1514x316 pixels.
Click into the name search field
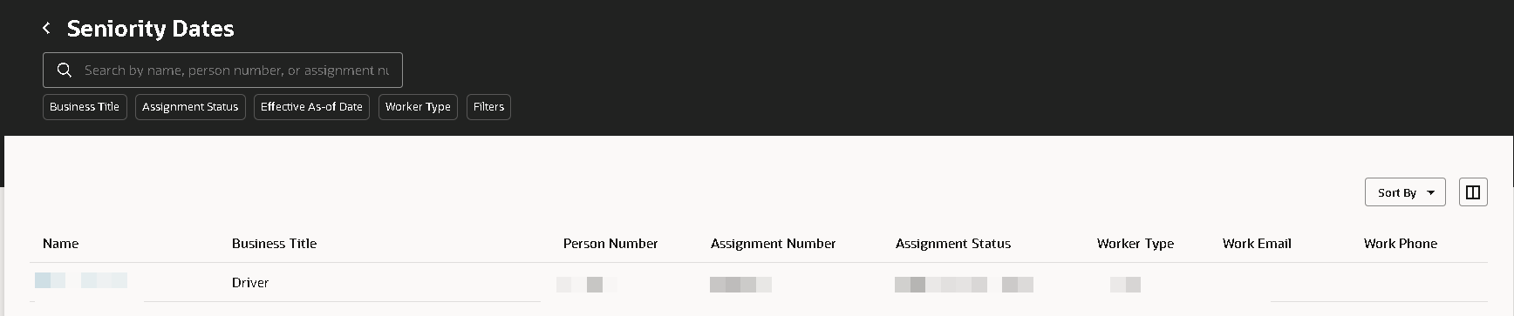point(236,71)
